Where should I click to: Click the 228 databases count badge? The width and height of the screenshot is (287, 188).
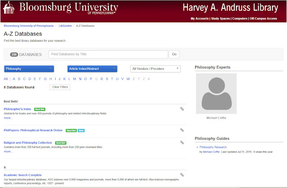[x=14, y=55]
